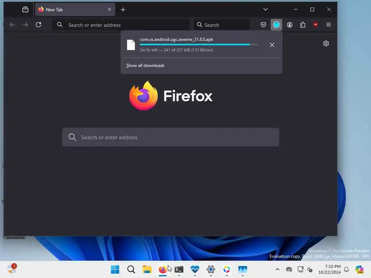This screenshot has height=278, width=371.
Task: Open clock showing 7:10 PM
Action: click(x=330, y=269)
